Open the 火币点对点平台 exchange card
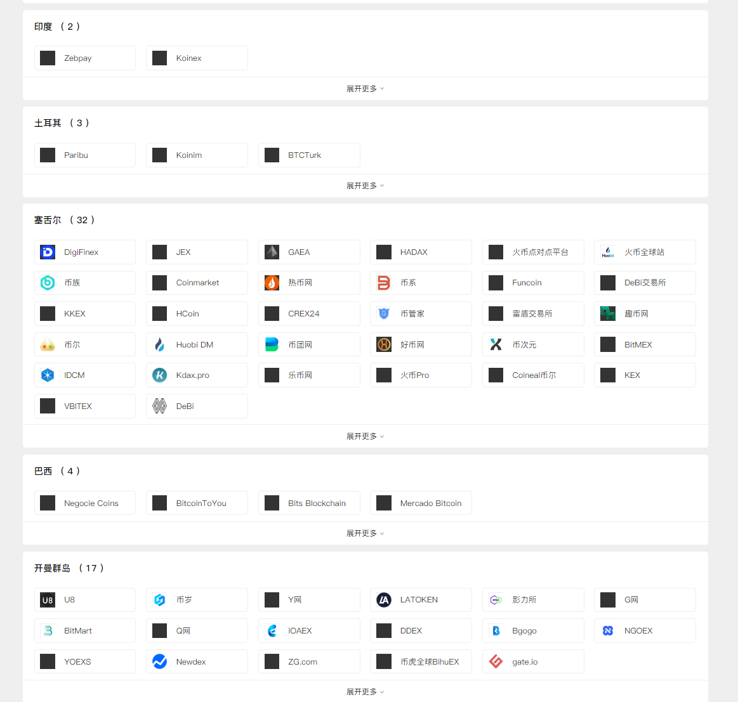This screenshot has height=702, width=738. (533, 252)
